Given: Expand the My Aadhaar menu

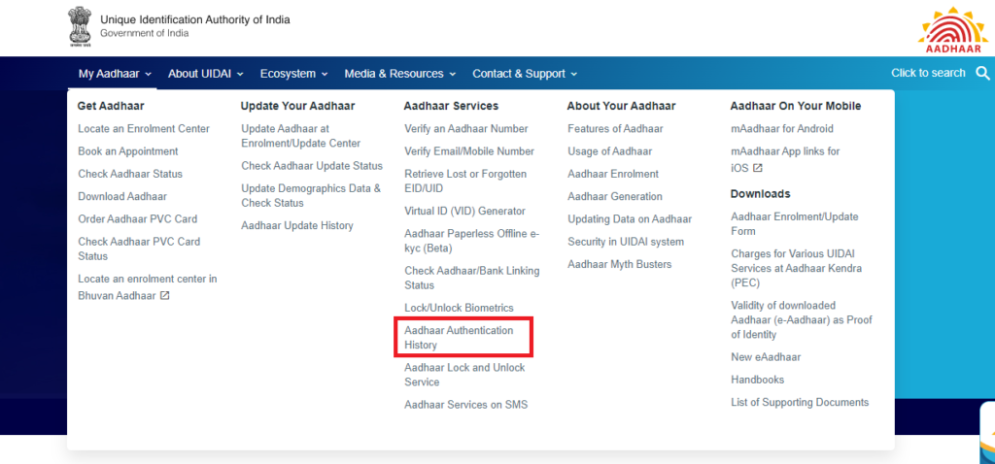Looking at the screenshot, I should tap(115, 74).
